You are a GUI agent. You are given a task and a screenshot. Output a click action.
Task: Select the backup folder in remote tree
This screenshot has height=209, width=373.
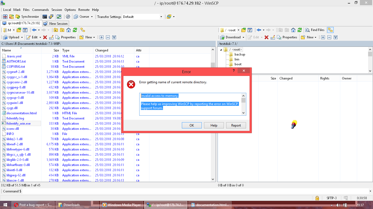(239, 54)
